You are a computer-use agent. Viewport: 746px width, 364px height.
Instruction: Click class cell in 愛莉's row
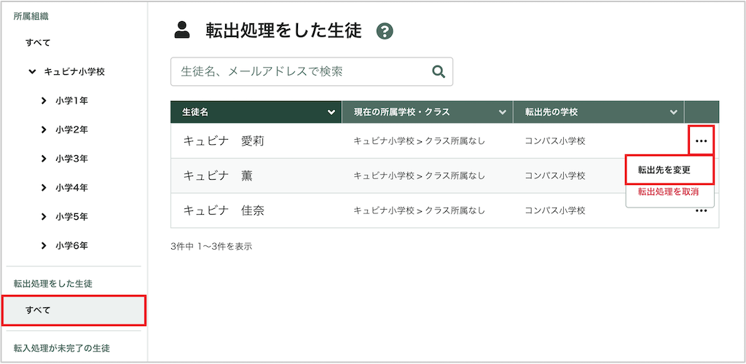419,141
